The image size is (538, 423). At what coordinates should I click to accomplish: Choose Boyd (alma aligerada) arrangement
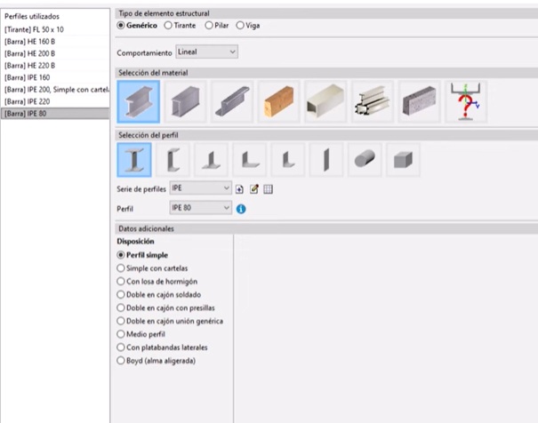122,361
